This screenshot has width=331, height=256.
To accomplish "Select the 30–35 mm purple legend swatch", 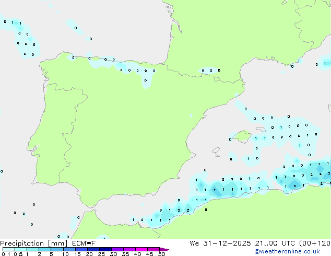I will click(117, 249).
